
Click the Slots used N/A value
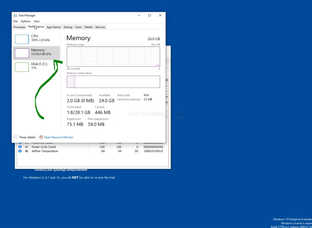(146, 95)
